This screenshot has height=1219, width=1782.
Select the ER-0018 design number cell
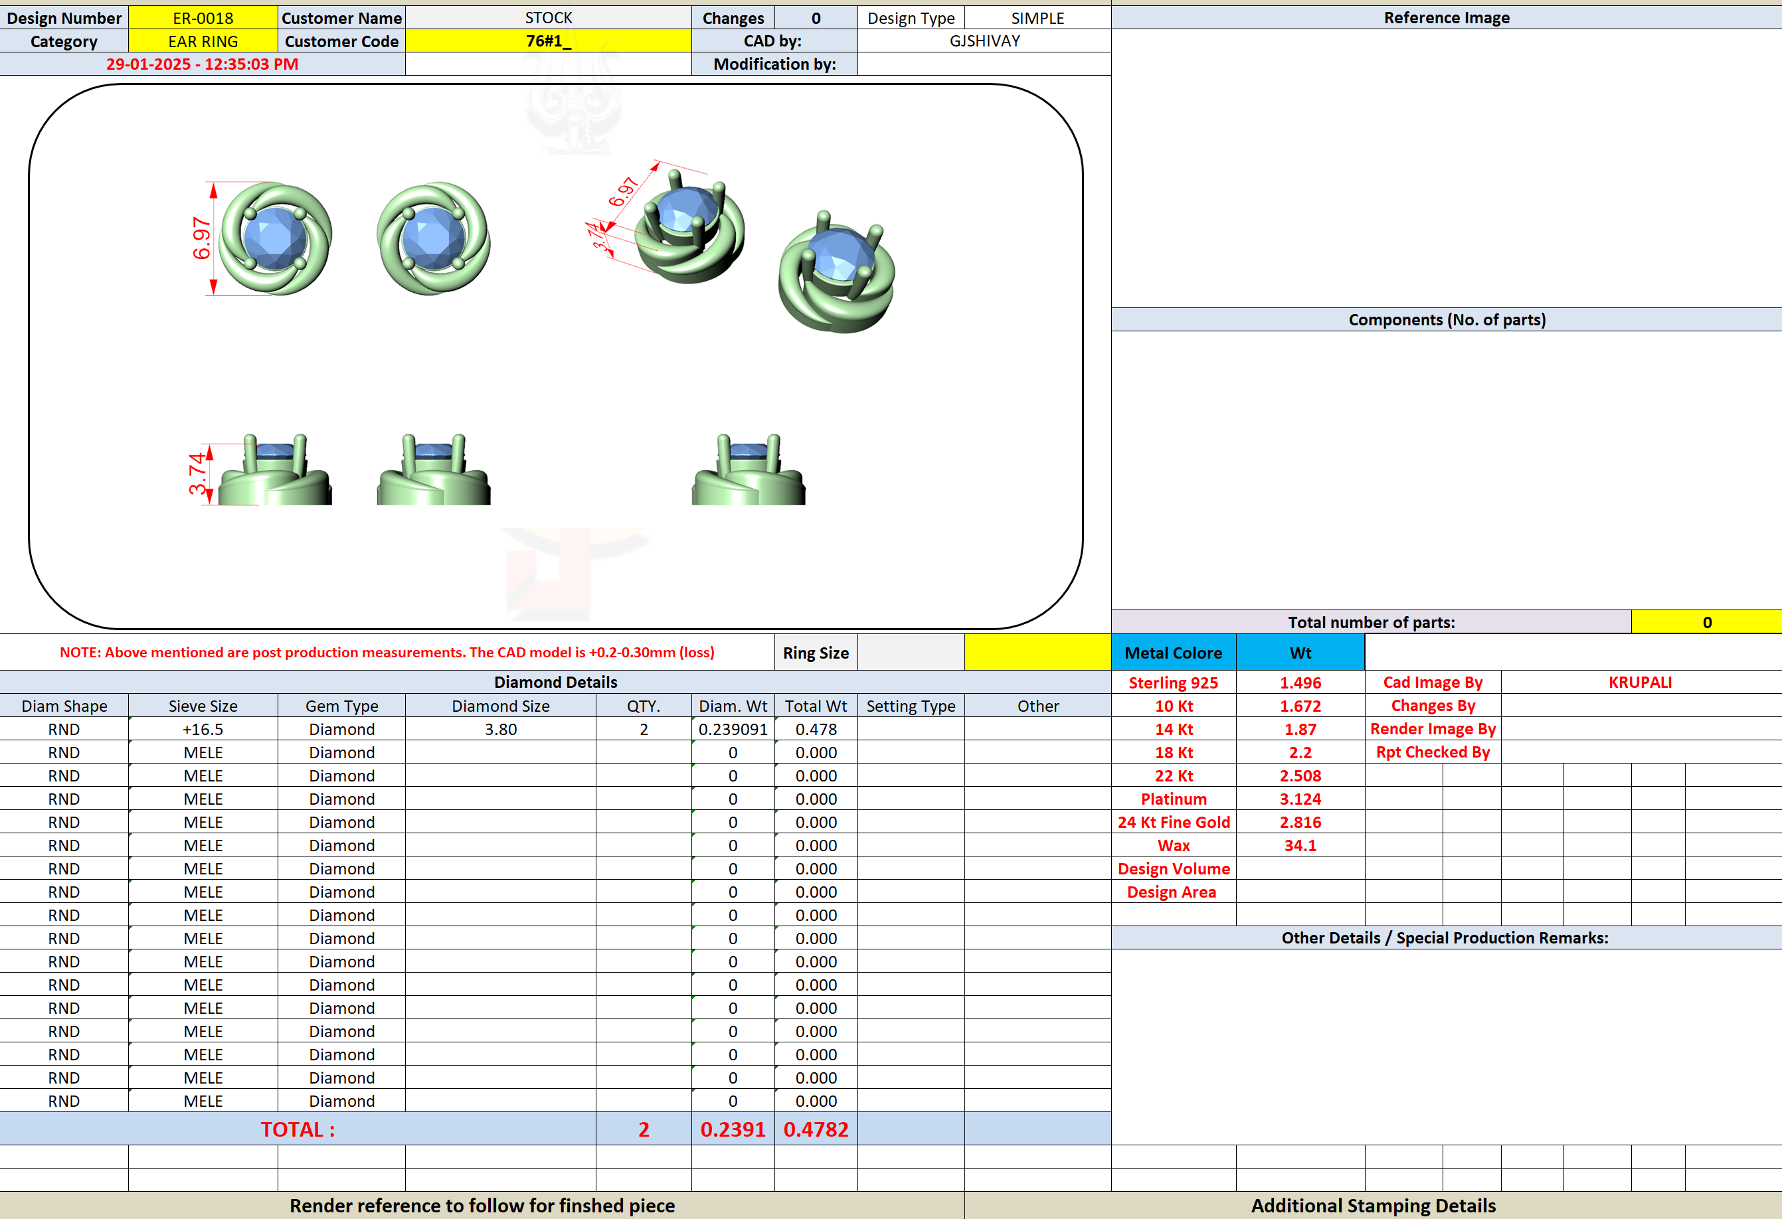[x=203, y=18]
